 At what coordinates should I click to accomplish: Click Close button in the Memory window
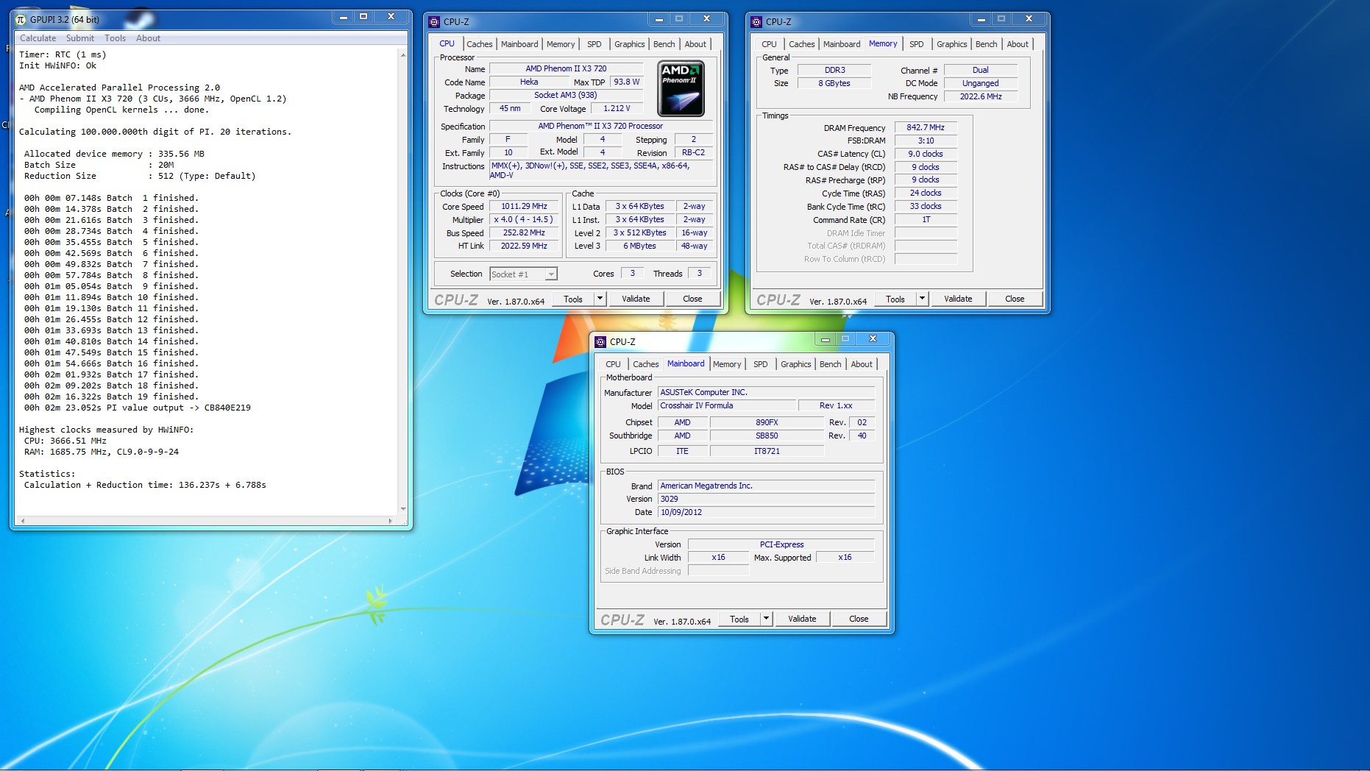point(1015,299)
